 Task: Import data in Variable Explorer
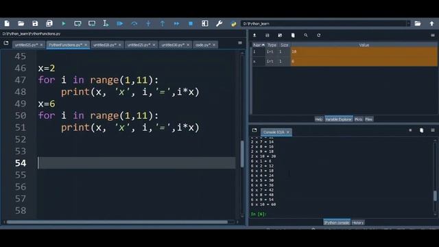[254, 35]
